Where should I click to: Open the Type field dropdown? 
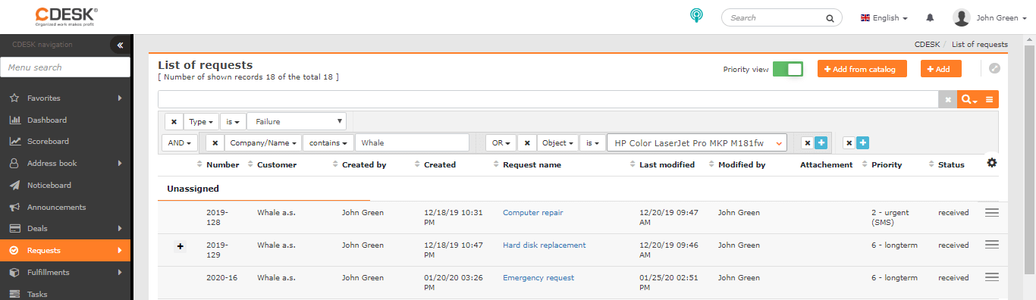pyautogui.click(x=201, y=121)
